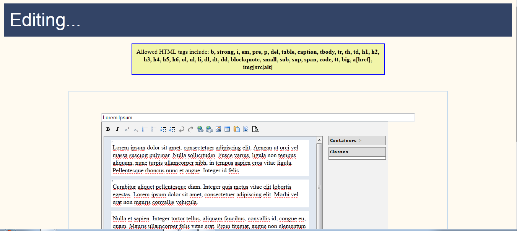Image resolution: width=517 pixels, height=231 pixels.
Task: Preview the document content
Action: tap(255, 129)
